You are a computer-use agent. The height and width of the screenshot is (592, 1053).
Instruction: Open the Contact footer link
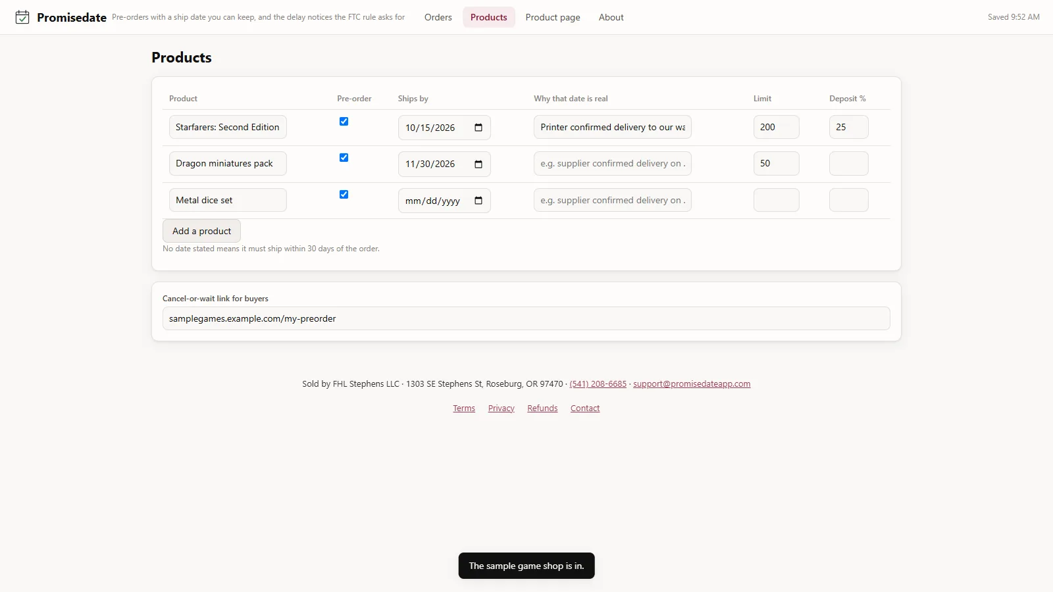[585, 408]
